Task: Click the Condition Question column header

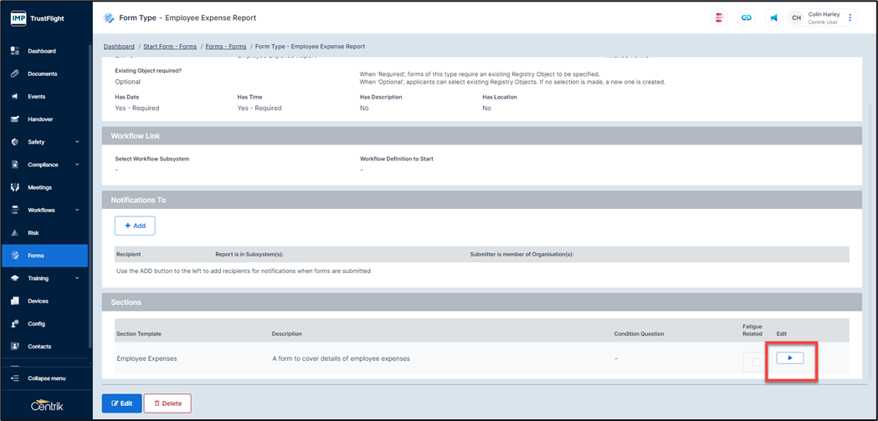Action: [x=639, y=334]
